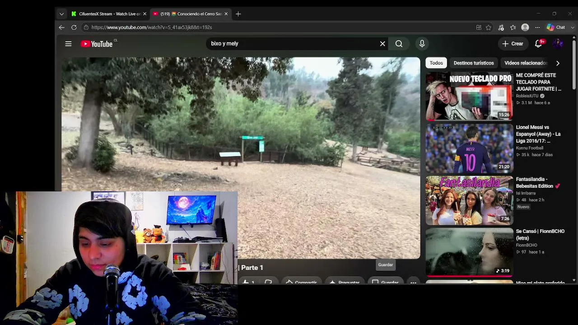Show more filter chips with right arrow
The height and width of the screenshot is (325, 578).
point(558,63)
